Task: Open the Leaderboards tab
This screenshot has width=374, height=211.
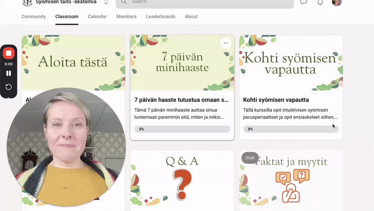Action: [x=160, y=16]
